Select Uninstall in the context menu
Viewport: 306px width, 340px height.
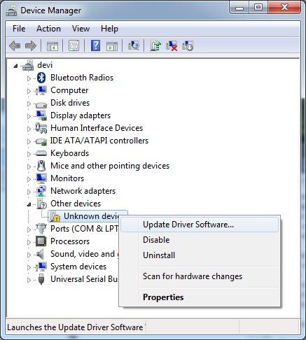tap(159, 255)
